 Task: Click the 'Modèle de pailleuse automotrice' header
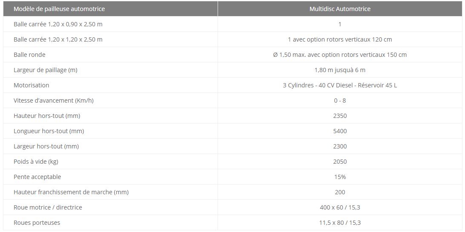click(59, 9)
